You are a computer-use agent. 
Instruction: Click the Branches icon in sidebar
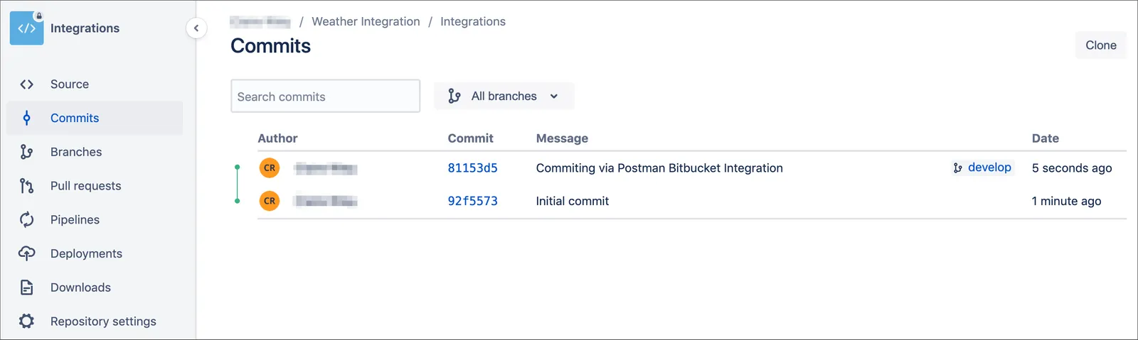click(26, 152)
